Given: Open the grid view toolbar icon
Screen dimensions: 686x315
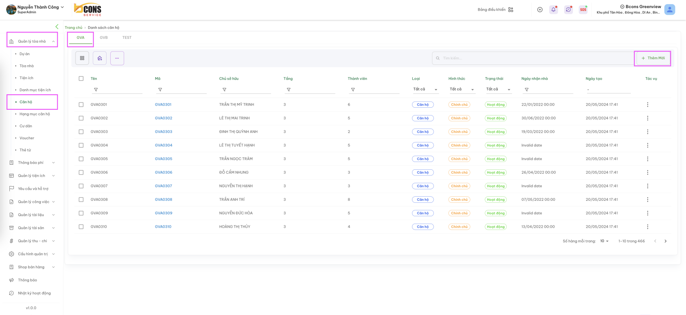Looking at the screenshot, I should point(82,58).
